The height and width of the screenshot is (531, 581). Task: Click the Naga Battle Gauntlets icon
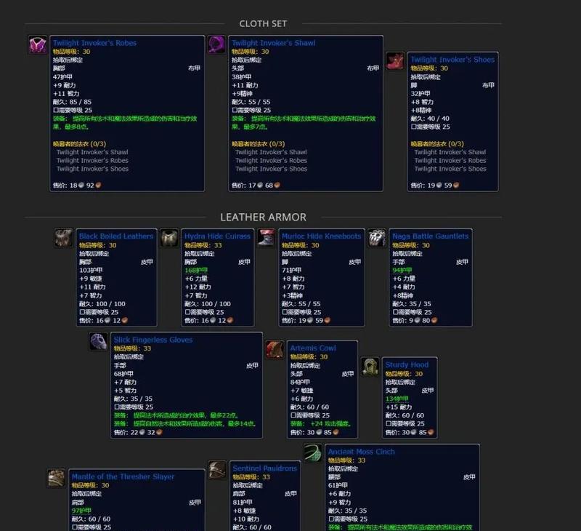click(377, 238)
